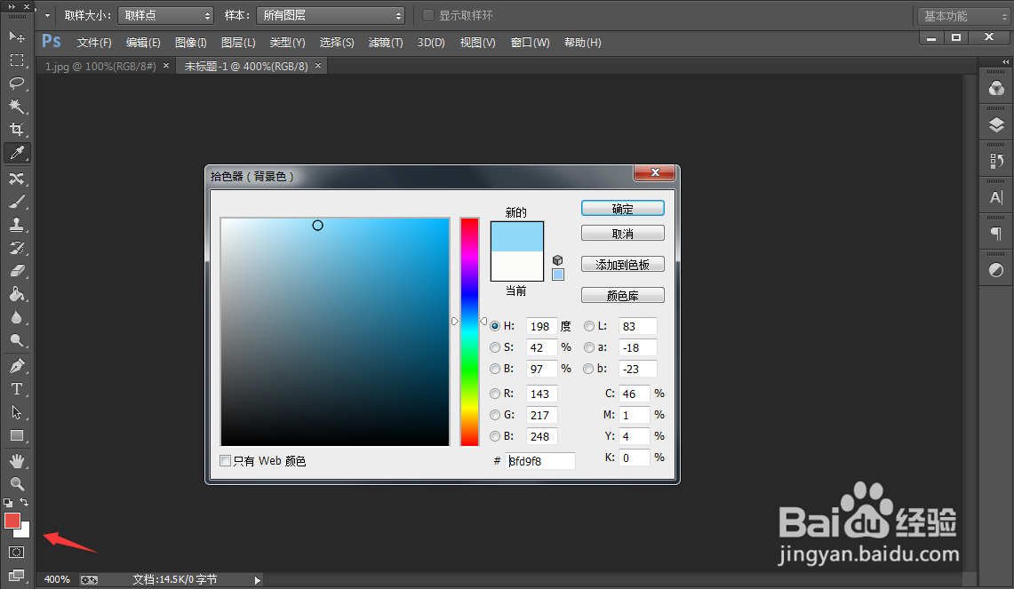Image resolution: width=1014 pixels, height=589 pixels.
Task: Open the 窗口 menu
Action: coord(530,42)
